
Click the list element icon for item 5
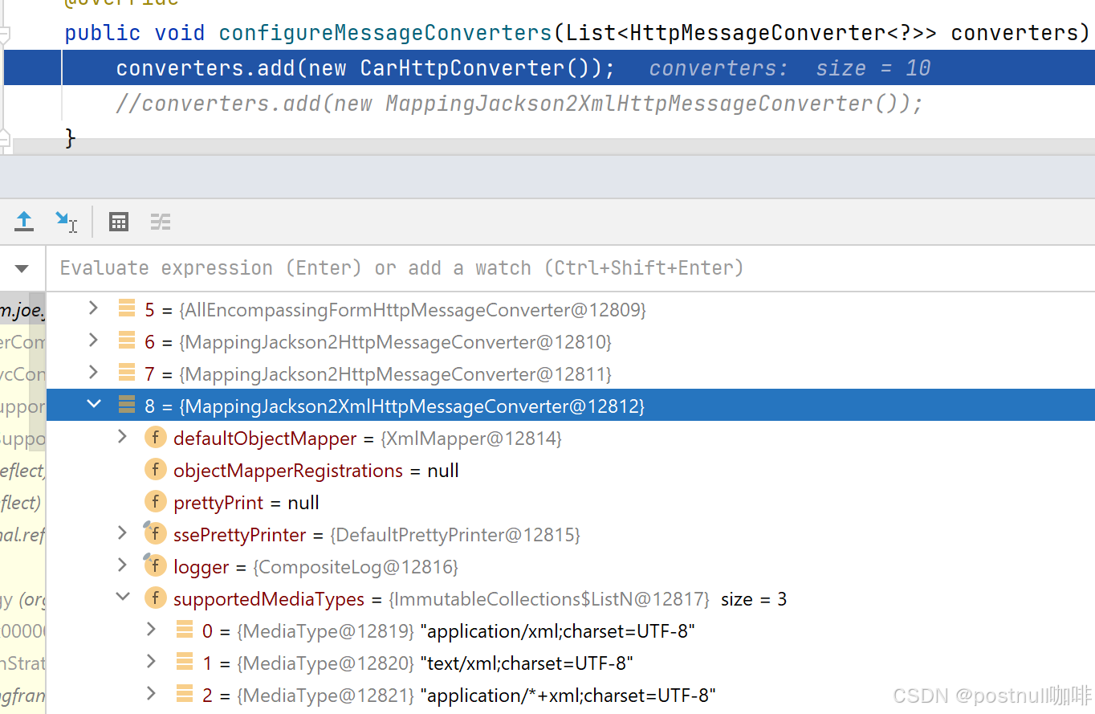(127, 309)
